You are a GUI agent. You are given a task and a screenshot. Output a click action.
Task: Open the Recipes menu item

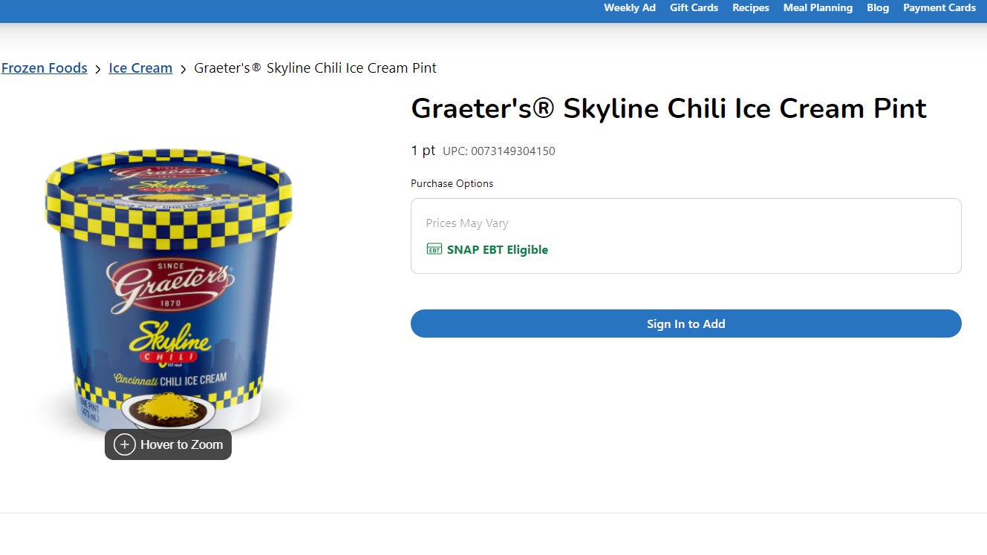[751, 7]
